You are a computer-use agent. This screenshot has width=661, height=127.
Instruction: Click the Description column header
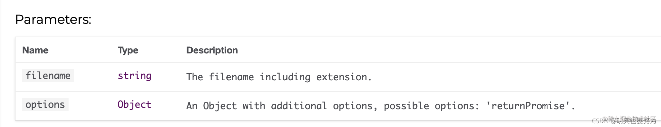tap(212, 50)
